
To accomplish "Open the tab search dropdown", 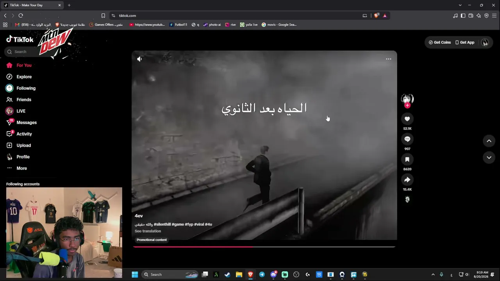I will (x=460, y=5).
